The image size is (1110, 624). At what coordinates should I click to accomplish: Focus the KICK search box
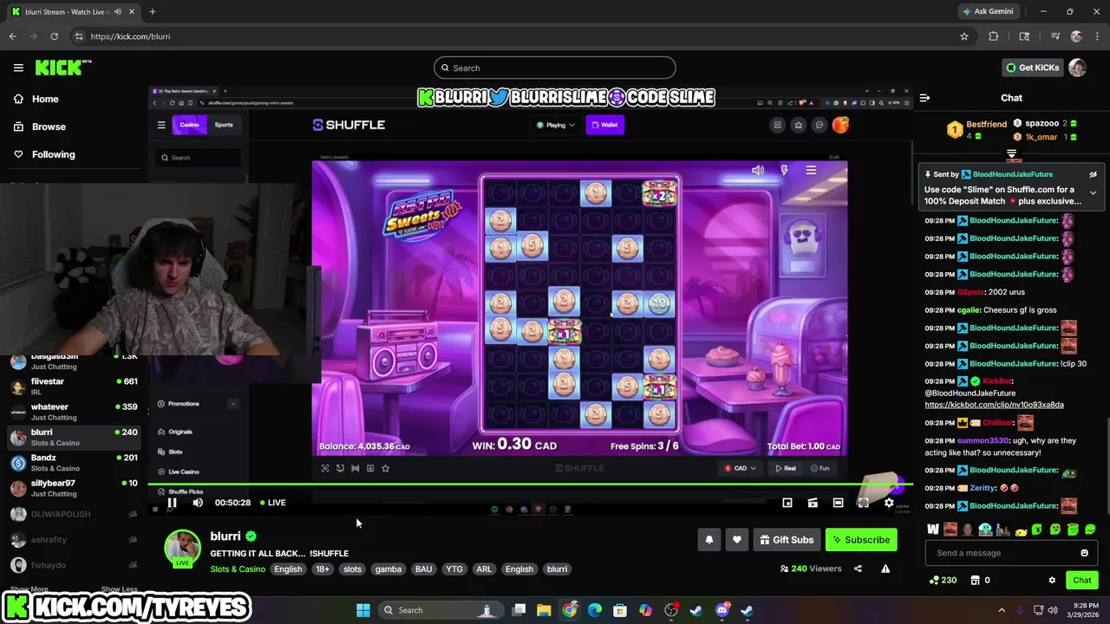coord(555,68)
